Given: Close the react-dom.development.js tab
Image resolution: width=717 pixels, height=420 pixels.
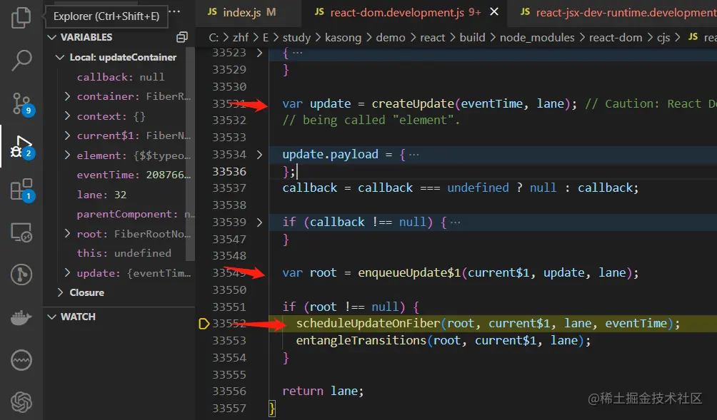Looking at the screenshot, I should point(494,12).
